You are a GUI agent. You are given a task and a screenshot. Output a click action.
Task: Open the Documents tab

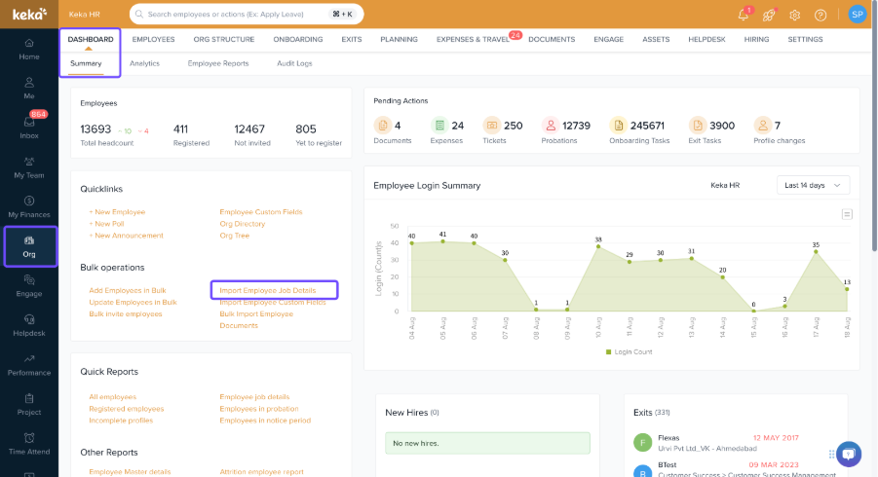pos(552,39)
